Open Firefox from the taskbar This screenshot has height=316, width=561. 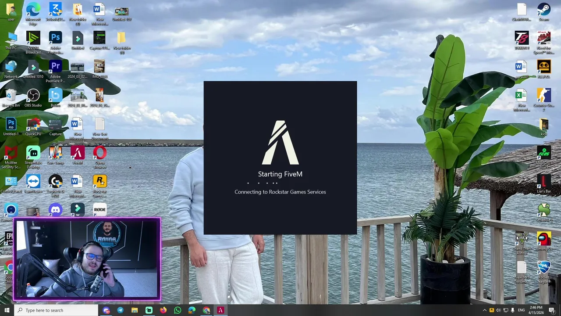163,310
